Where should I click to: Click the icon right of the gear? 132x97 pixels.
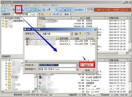tap(61, 14)
